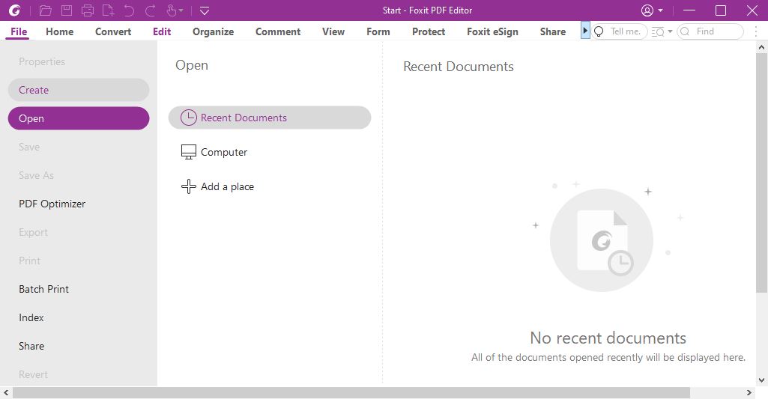Select Create in the File sidebar
This screenshot has width=768, height=399.
tap(79, 90)
